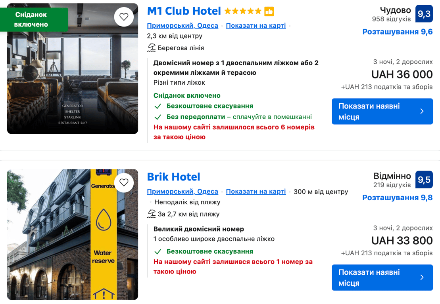The height and width of the screenshot is (304, 440).
Task: Click the checkmark next to Без передоплати
Action: [158, 118]
